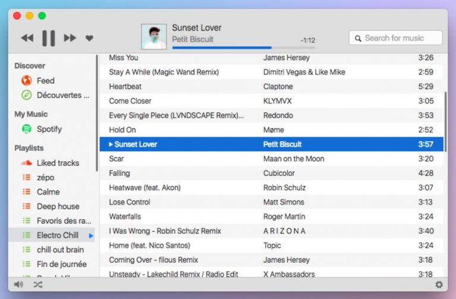Open the zépo playlist
The image size is (456, 299).
(x=45, y=177)
